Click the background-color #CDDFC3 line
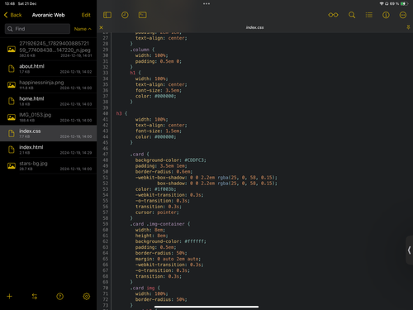 coord(170,160)
